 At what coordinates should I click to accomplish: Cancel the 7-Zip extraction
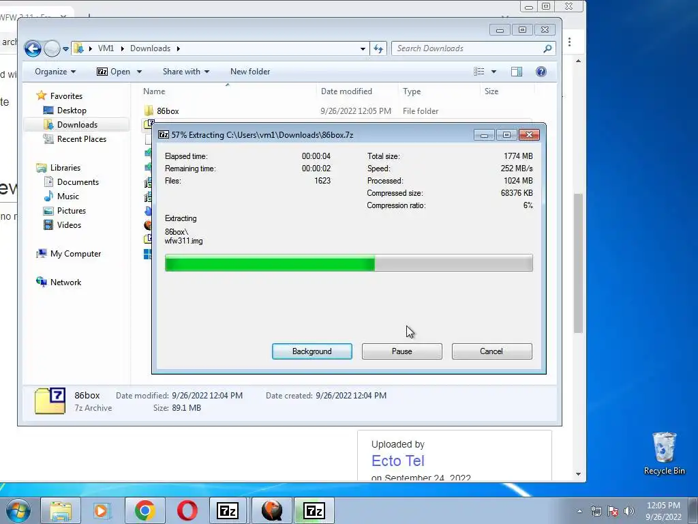[x=492, y=351]
